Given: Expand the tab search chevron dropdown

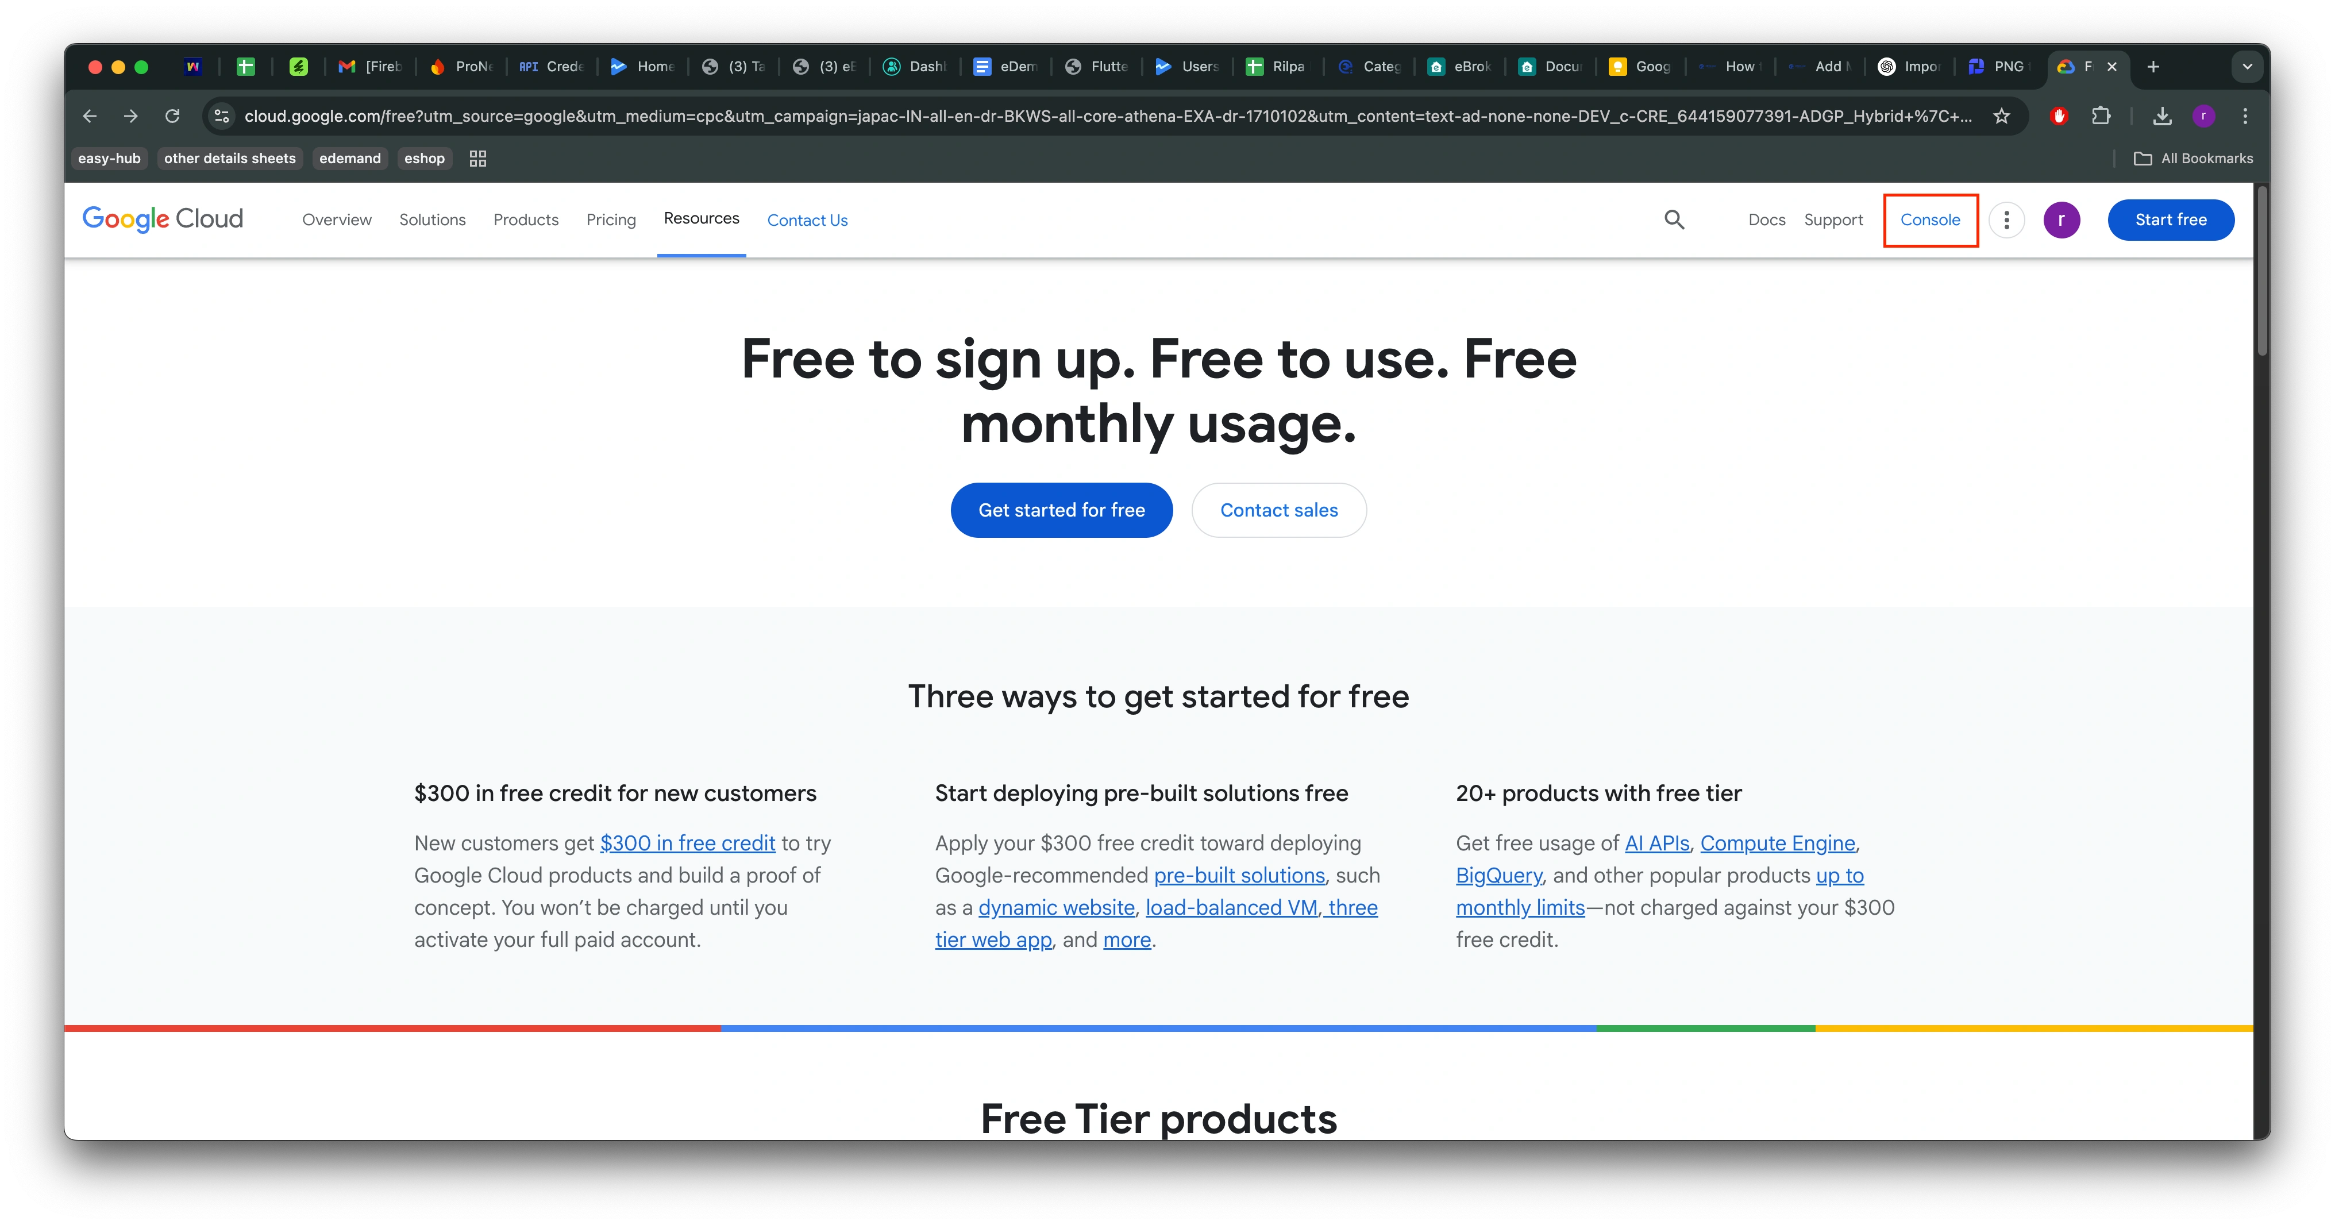Looking at the screenshot, I should click(x=2246, y=66).
